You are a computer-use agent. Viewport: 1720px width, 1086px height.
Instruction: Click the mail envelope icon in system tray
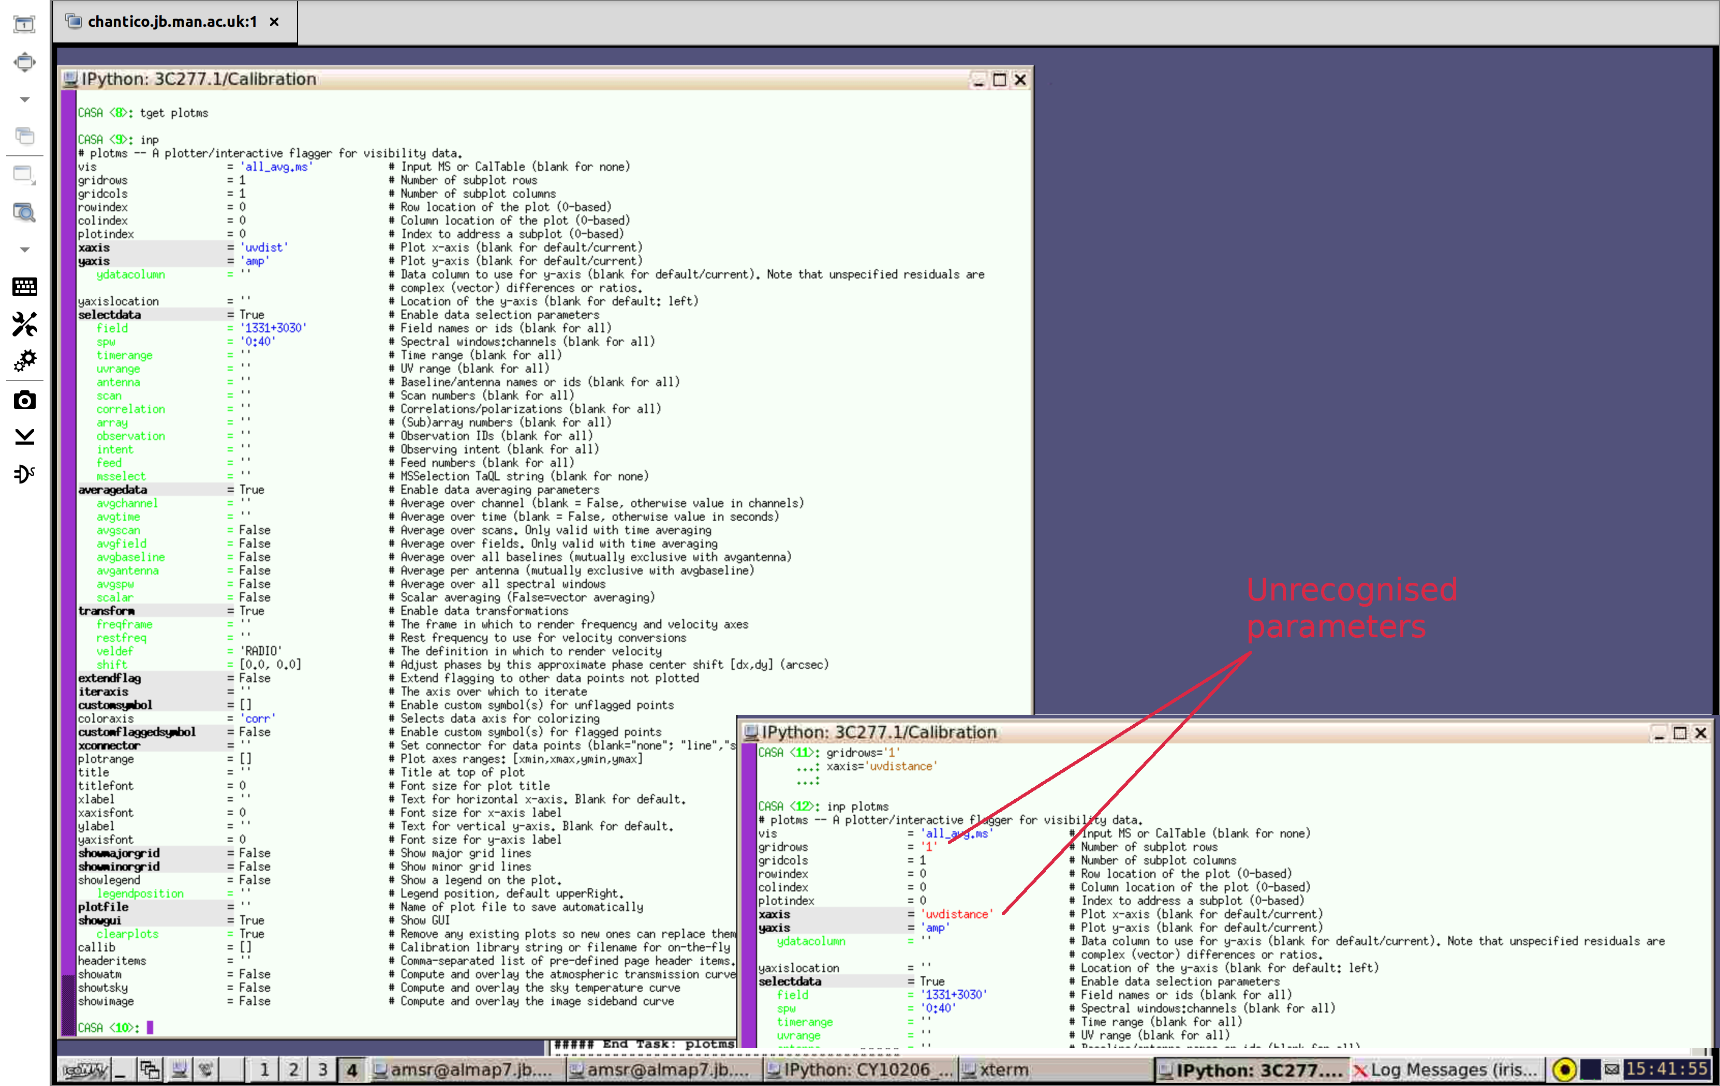tap(1611, 1069)
